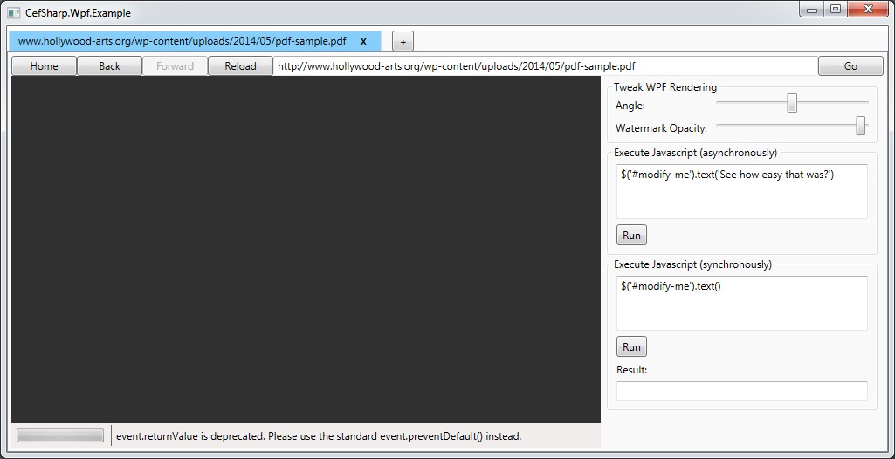Click the Angle slider thumb
The height and width of the screenshot is (459, 895).
[792, 103]
